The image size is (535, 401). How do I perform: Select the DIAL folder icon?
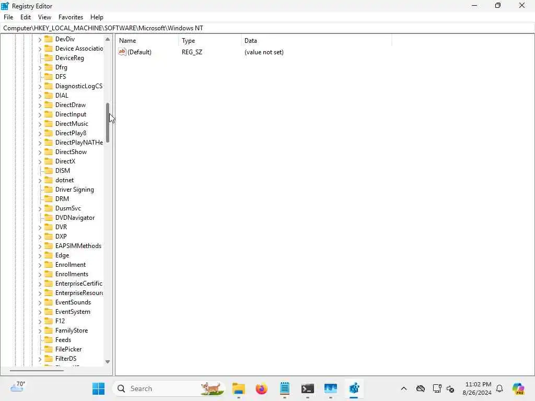coord(49,95)
